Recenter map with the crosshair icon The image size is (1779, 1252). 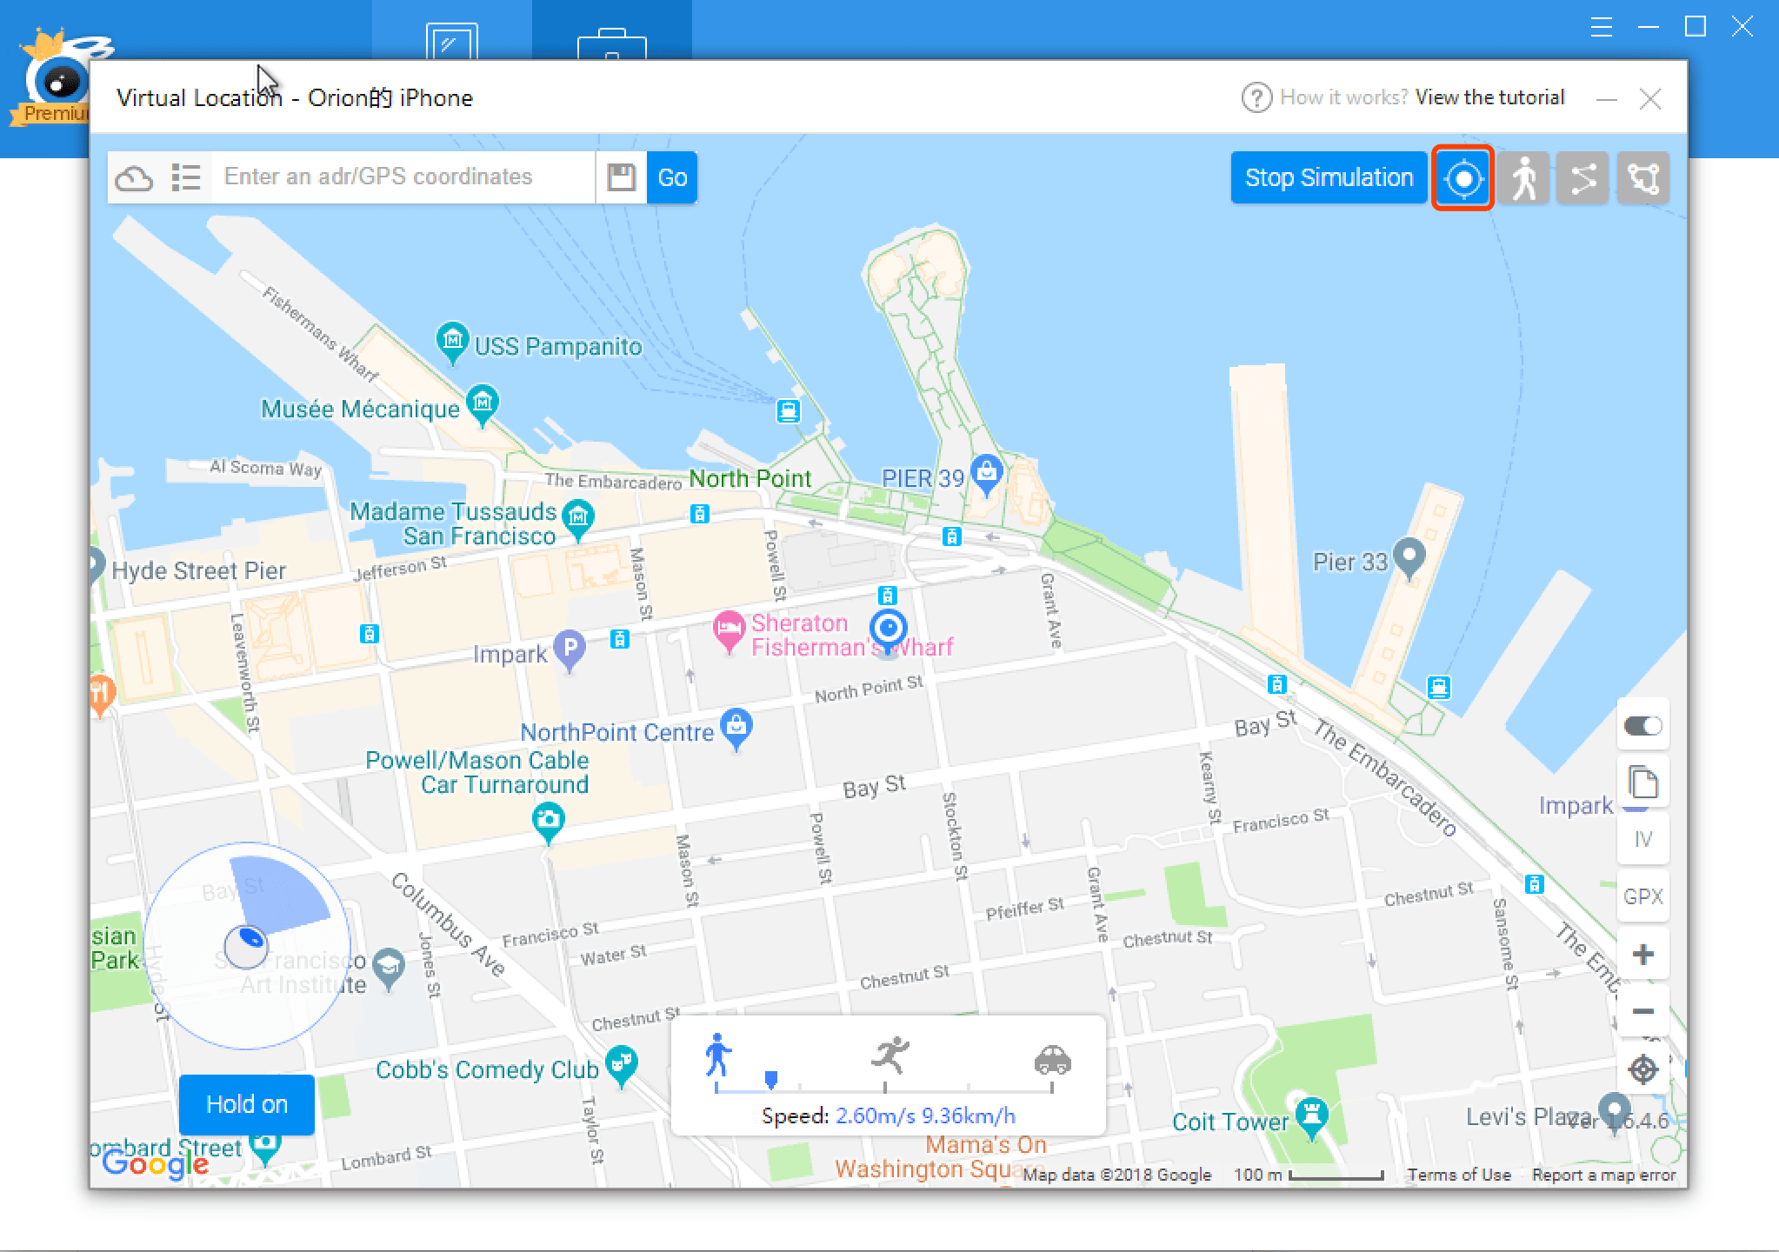pos(1642,1069)
